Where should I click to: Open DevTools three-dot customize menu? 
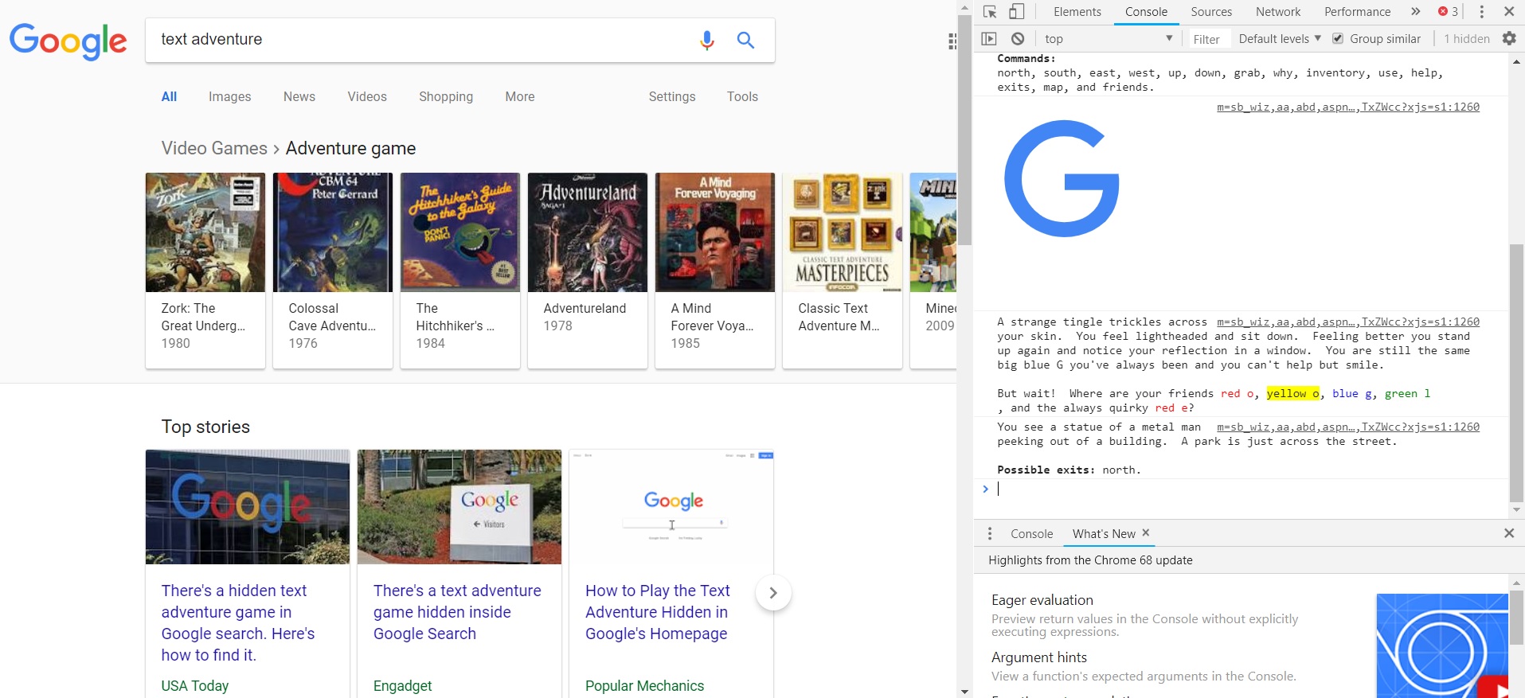1481,12
